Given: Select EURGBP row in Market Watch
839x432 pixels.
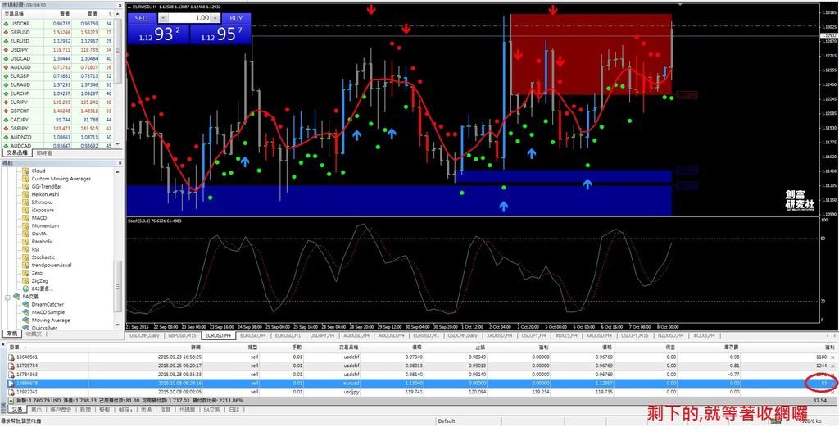Looking at the screenshot, I should (x=58, y=76).
